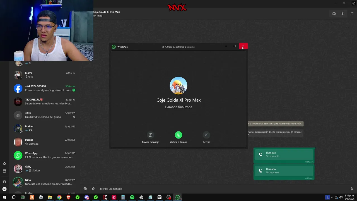This screenshot has width=357, height=201.
Task: Close the WhatsApp call window
Action: coord(243,46)
